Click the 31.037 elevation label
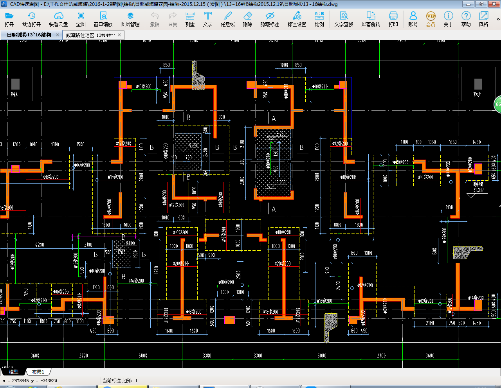Viewport: 501px width, 388px height. pos(479,190)
